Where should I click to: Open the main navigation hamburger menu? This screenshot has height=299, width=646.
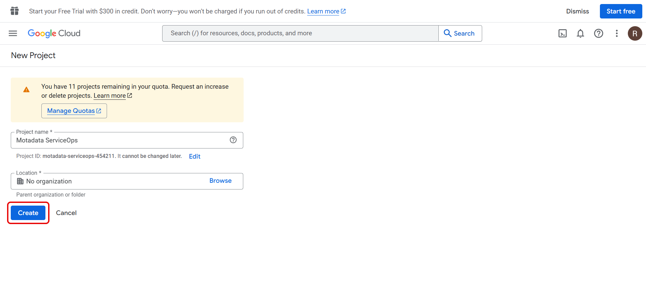pyautogui.click(x=13, y=33)
